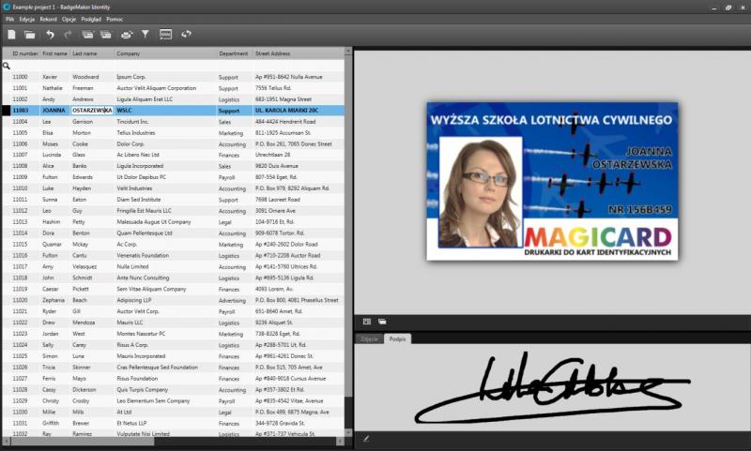Viewport: 751px width, 451px height.
Task: Click the vertical scrollbar thumb in grid
Action: [348, 225]
